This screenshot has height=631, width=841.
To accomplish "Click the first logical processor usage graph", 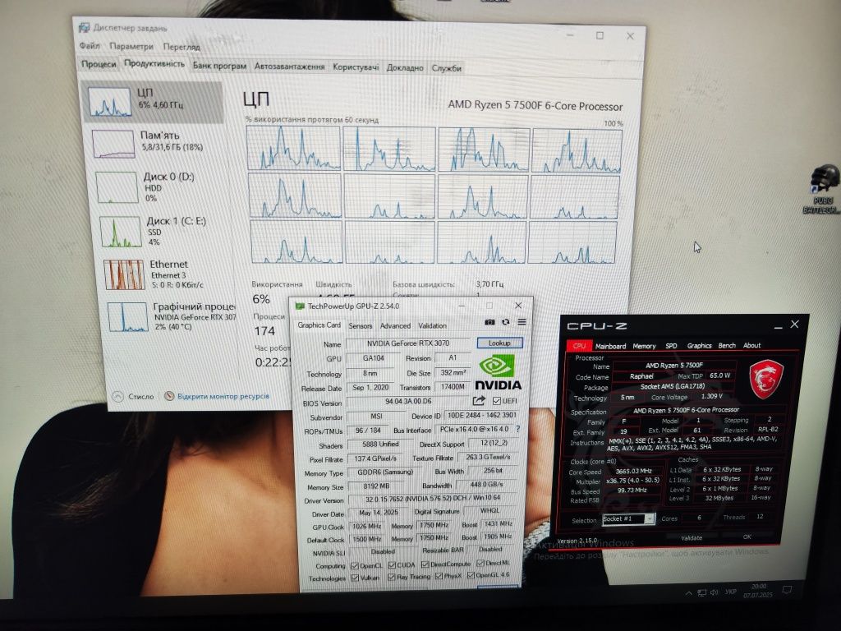I will tap(293, 148).
